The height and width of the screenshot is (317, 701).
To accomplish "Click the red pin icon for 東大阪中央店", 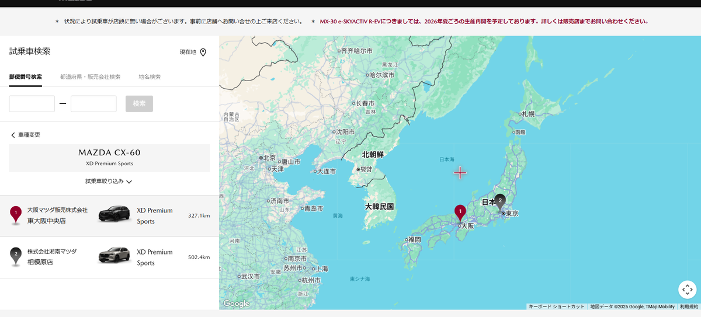I will tap(16, 215).
